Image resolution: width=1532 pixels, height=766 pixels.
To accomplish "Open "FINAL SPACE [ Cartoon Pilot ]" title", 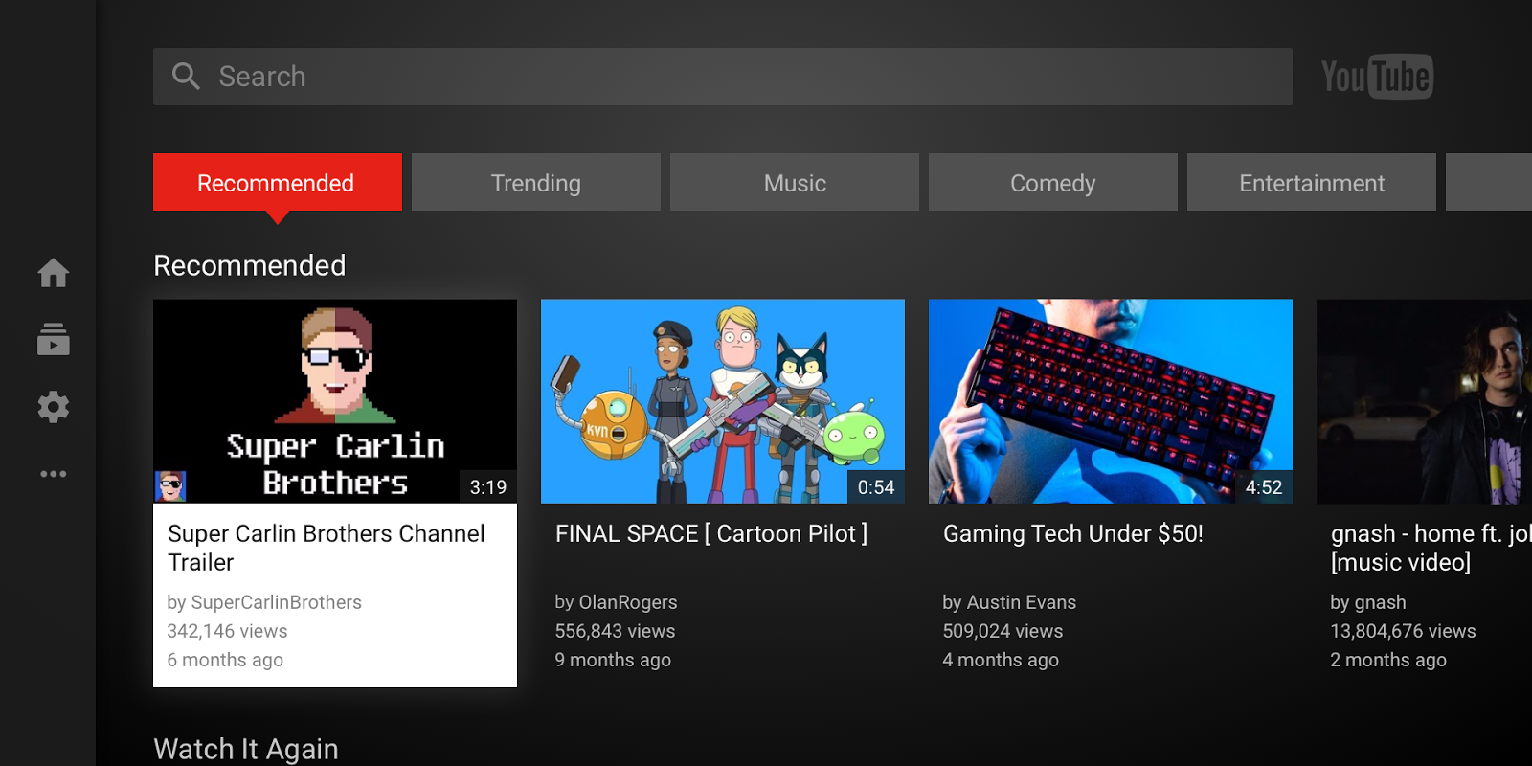I will tap(711, 534).
